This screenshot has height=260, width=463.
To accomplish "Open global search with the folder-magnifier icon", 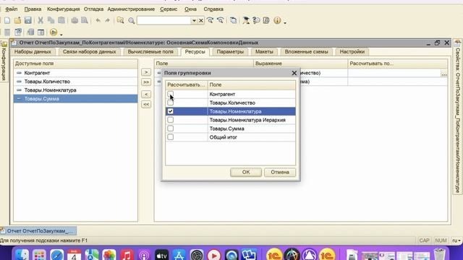I will (x=120, y=20).
